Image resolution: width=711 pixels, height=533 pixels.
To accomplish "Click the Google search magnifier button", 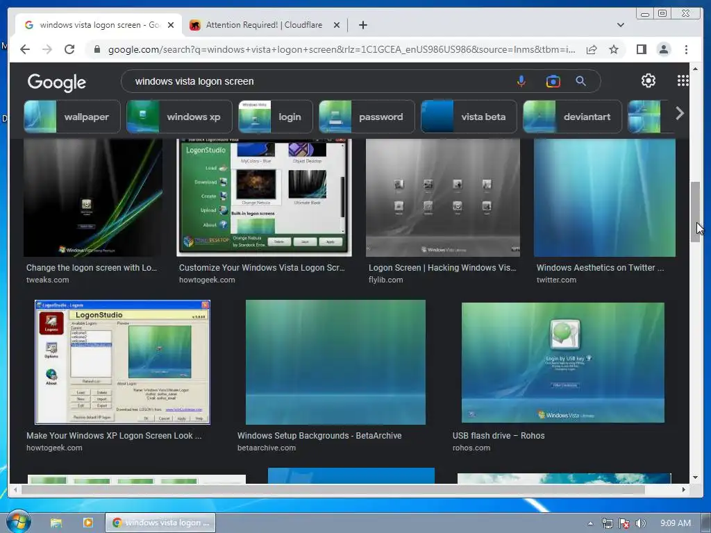I will (581, 81).
